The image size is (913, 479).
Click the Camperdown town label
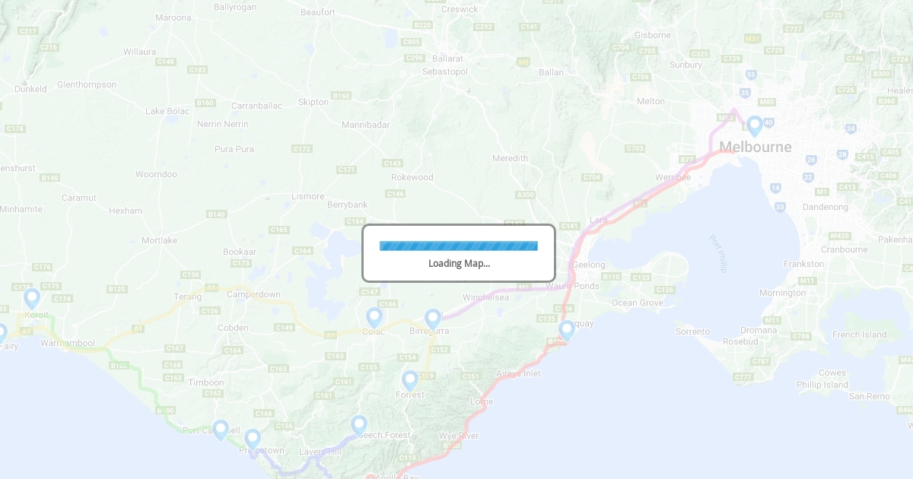[x=253, y=294]
